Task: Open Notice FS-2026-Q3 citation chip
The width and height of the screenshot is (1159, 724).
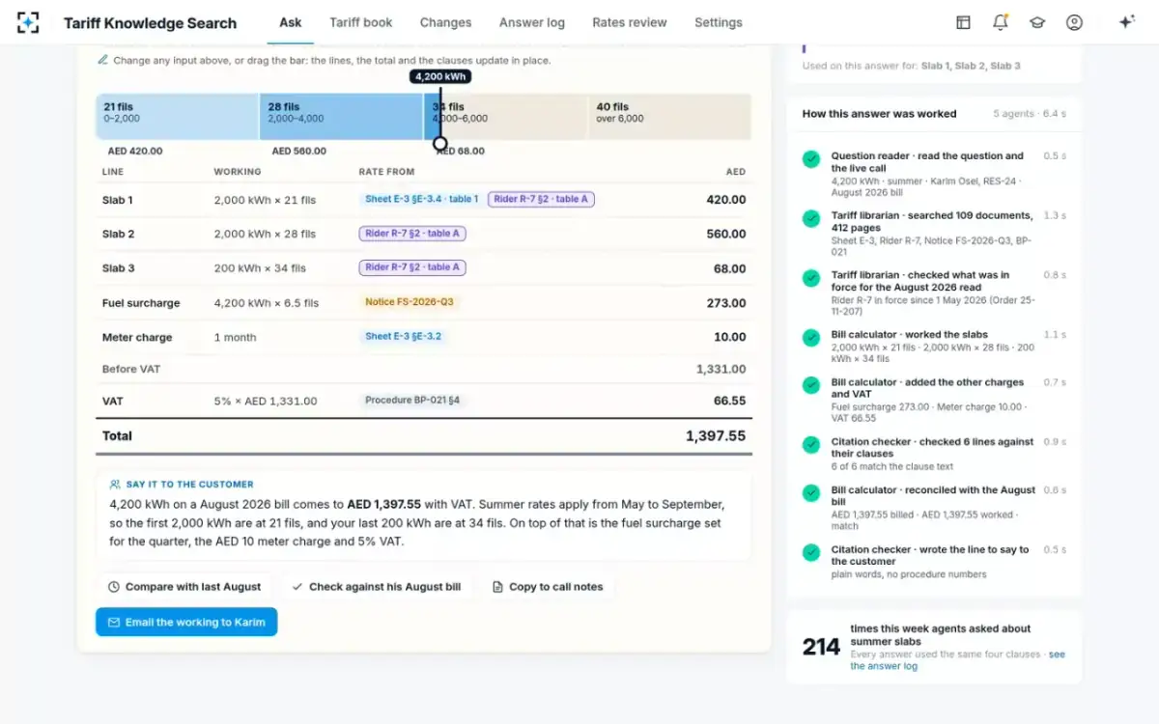Action: 409,302
